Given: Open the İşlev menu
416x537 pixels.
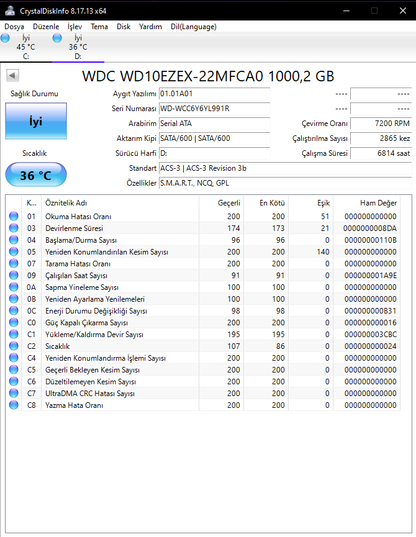Looking at the screenshot, I should pyautogui.click(x=75, y=27).
